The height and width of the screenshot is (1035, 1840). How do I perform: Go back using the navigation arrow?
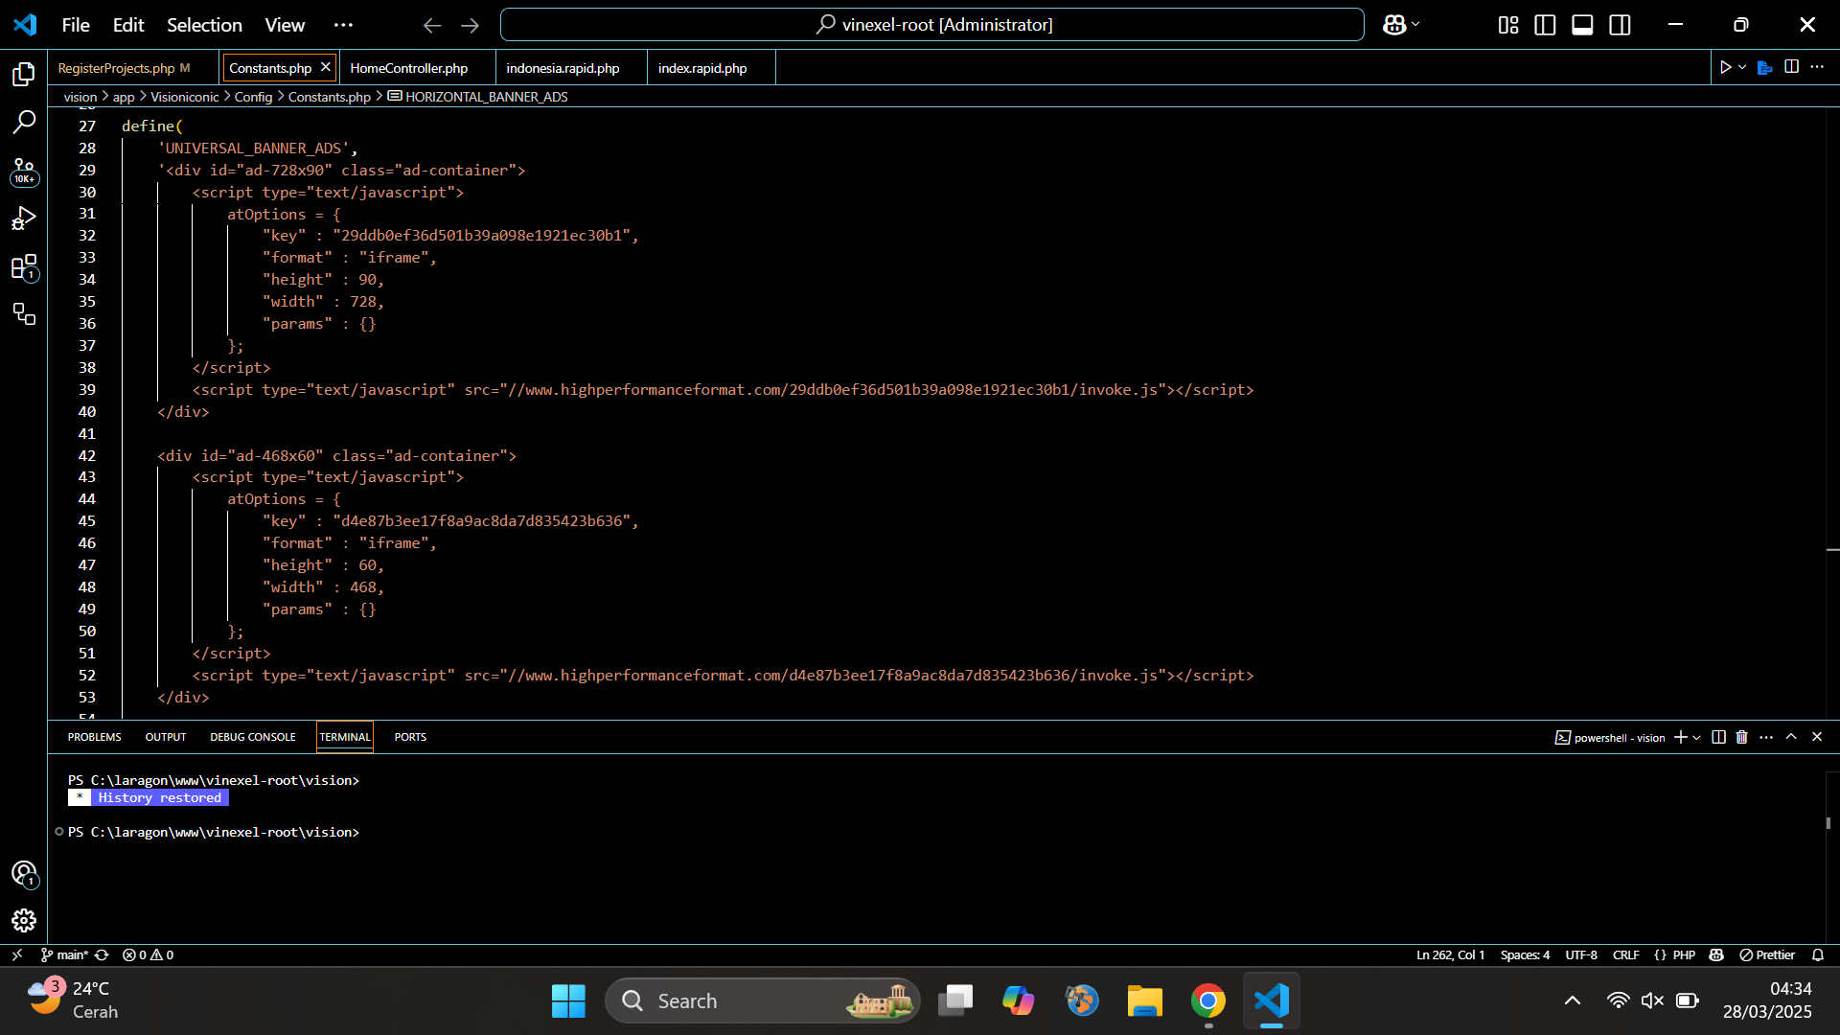pos(432,25)
